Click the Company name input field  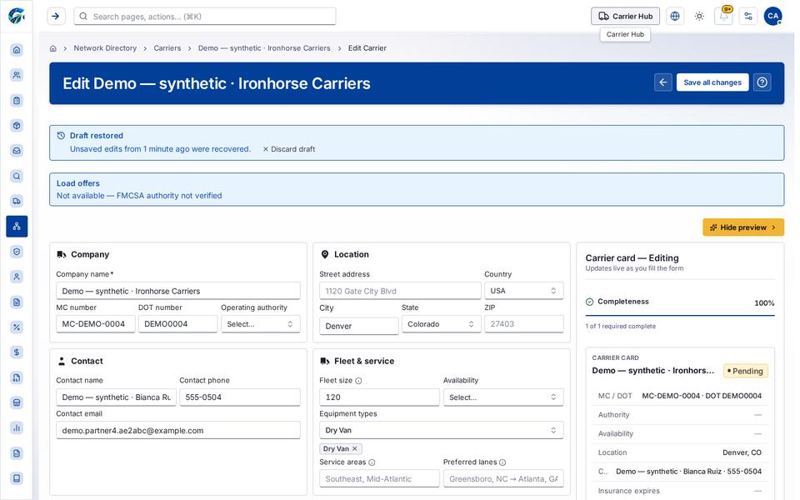coord(178,291)
